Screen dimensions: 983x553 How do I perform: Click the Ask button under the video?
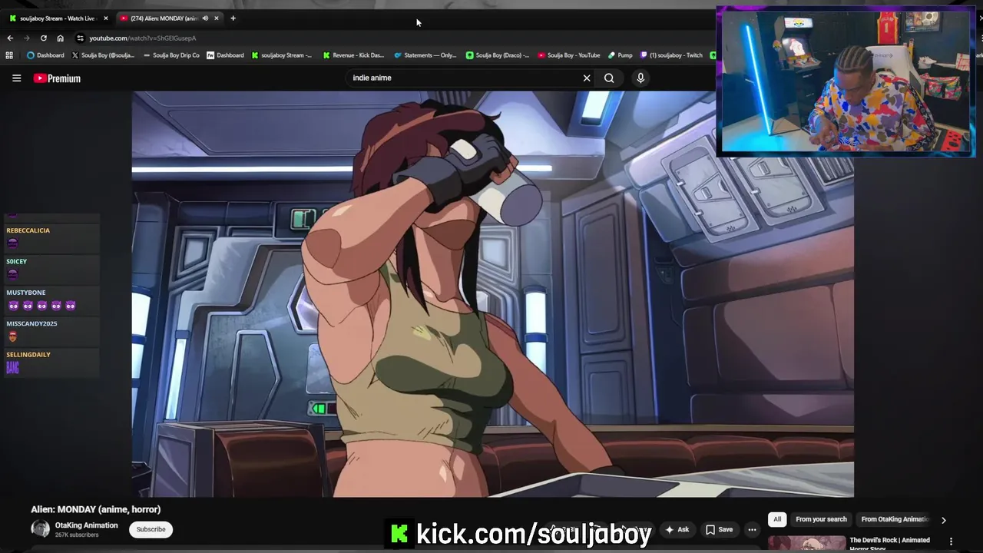pyautogui.click(x=677, y=529)
